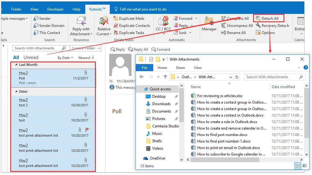Viewport: 312px width, 175px height.
Task: Open Explorer File tab
Action: 145,68
